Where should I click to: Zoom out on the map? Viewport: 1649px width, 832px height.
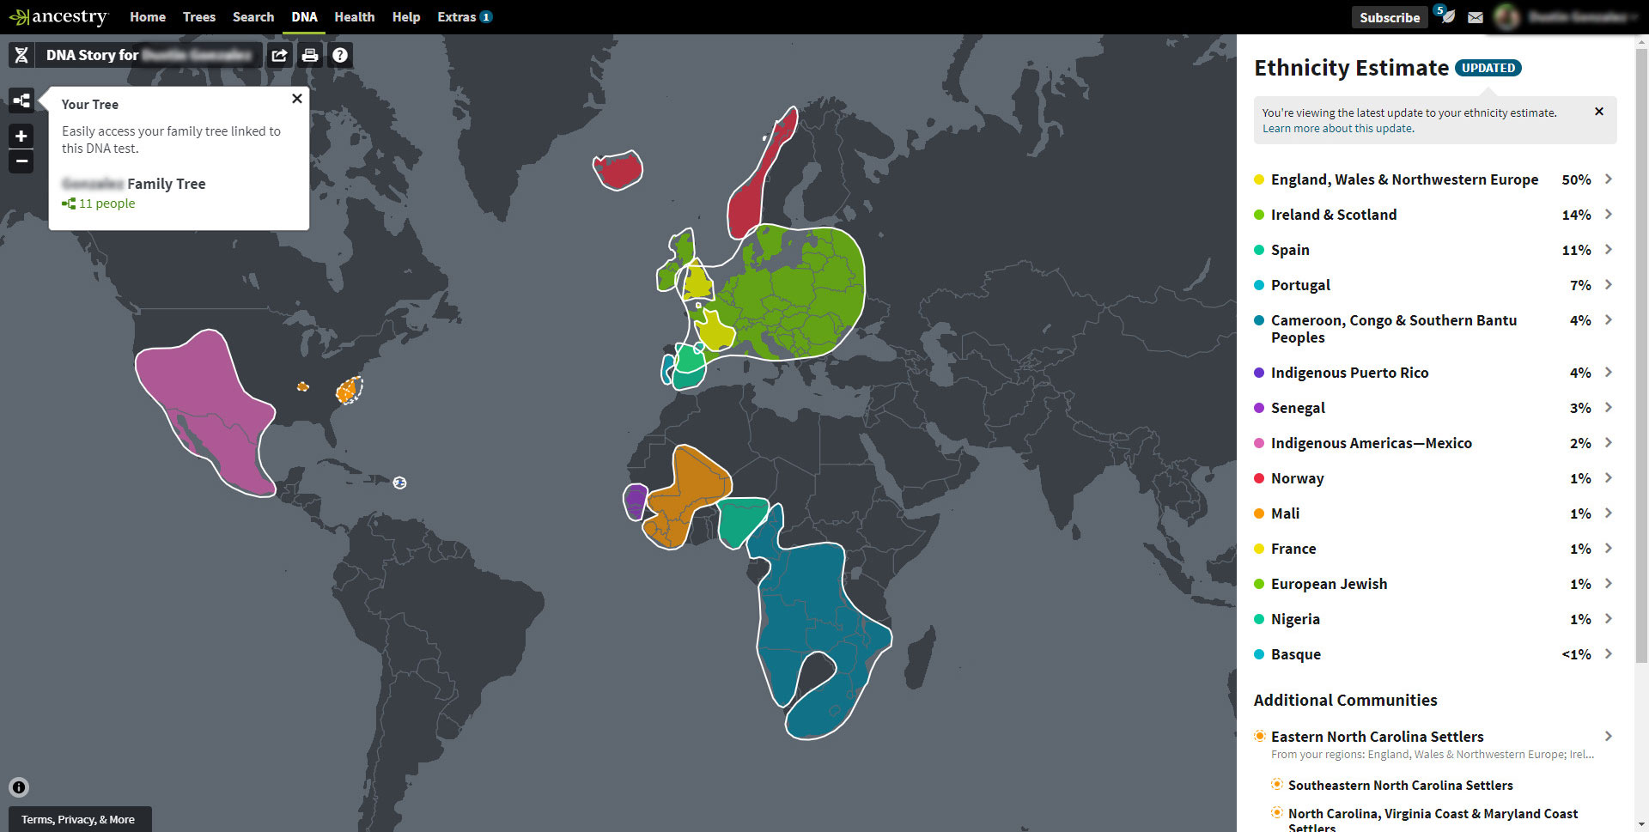tap(21, 161)
